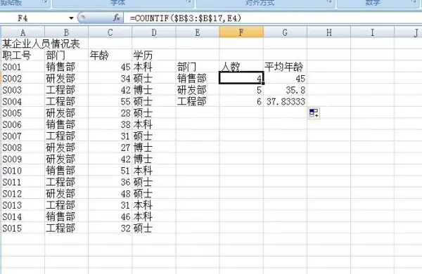This screenshot has height=274, width=422.
Task: Click count cell showing 6
Action: point(241,101)
